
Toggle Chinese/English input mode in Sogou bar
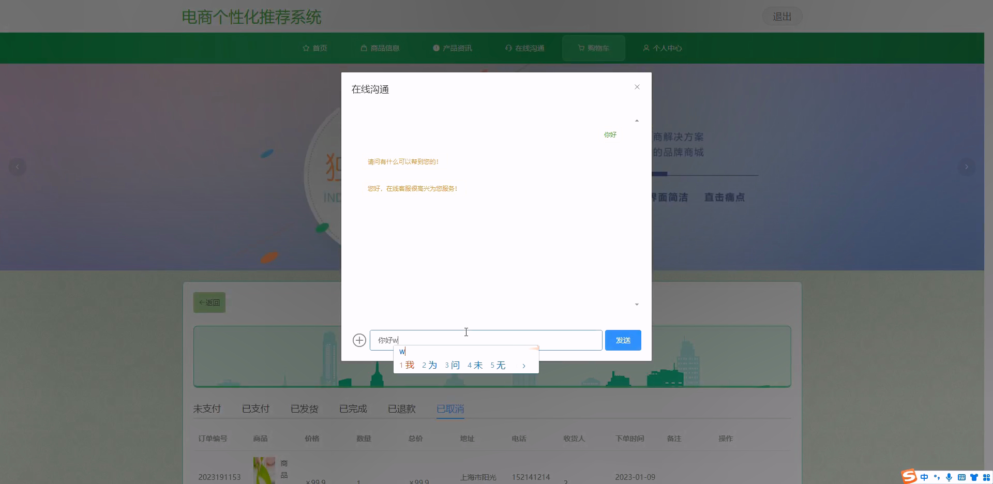click(924, 477)
